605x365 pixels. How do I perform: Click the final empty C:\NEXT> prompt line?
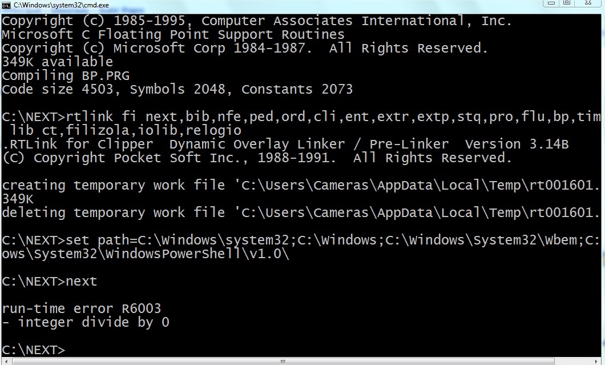(34, 350)
